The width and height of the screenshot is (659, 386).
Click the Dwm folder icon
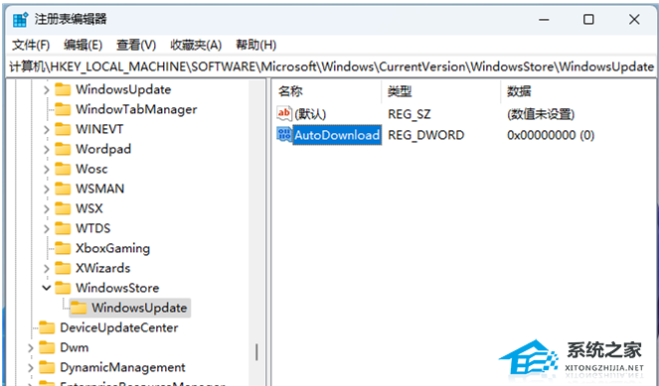click(47, 347)
